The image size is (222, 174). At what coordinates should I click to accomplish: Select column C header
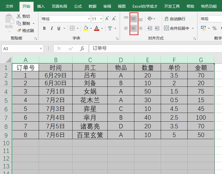(x=90, y=60)
